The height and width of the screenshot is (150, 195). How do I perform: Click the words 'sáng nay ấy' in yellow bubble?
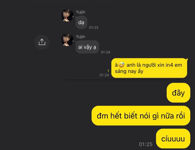point(129,71)
